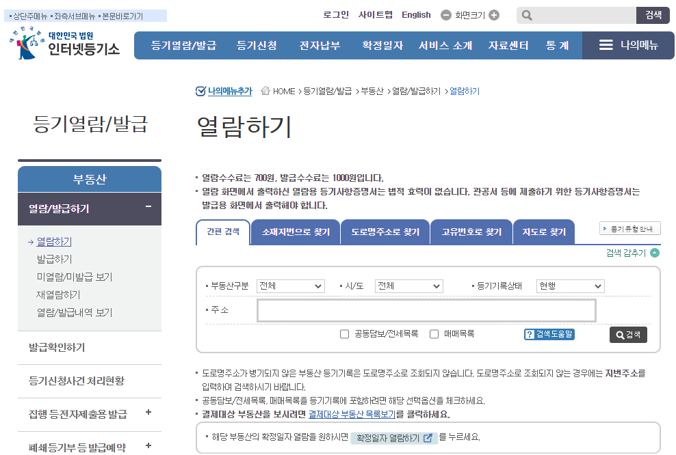Switch to 도로명주소로 찾기 tab

pyautogui.click(x=385, y=232)
